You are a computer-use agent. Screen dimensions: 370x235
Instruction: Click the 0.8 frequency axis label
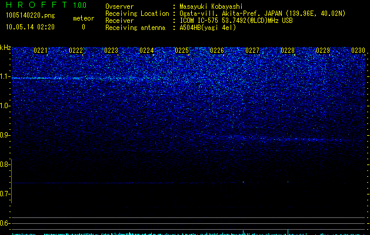tap(5, 164)
